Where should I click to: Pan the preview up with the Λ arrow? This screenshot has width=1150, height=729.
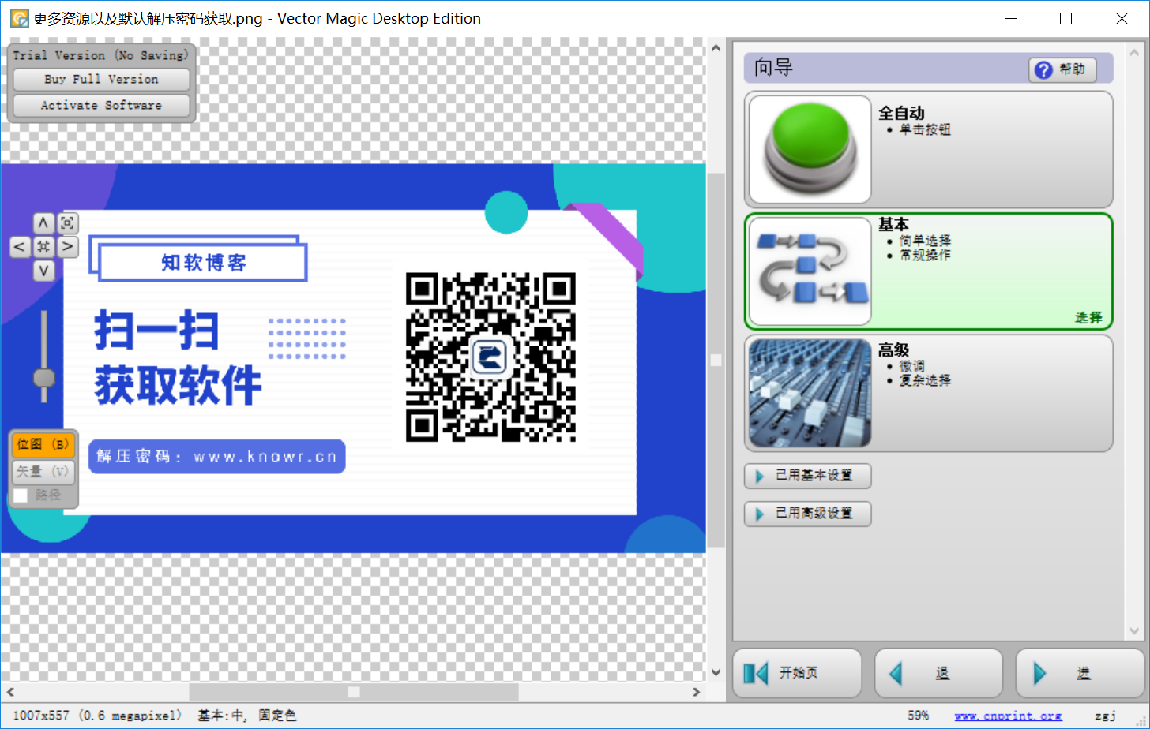click(x=43, y=223)
